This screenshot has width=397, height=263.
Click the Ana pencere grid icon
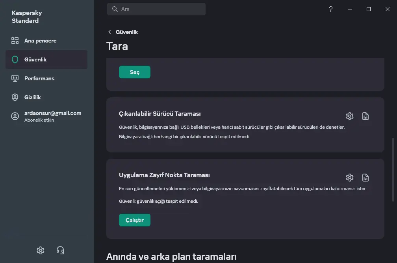click(x=15, y=41)
